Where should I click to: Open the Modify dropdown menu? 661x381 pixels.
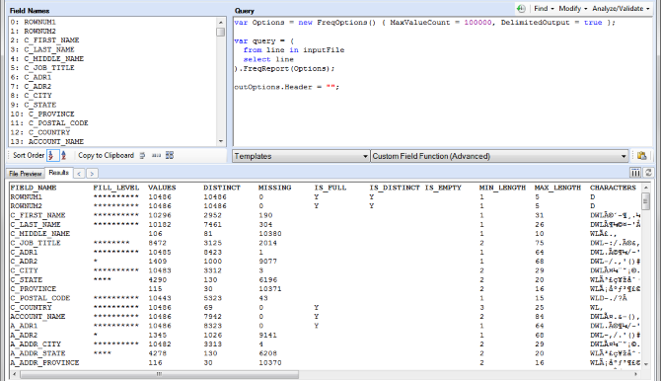[x=573, y=9]
